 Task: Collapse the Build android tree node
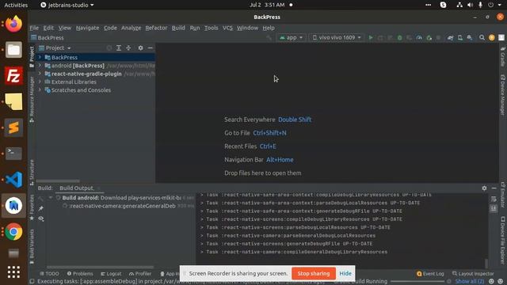coord(51,197)
